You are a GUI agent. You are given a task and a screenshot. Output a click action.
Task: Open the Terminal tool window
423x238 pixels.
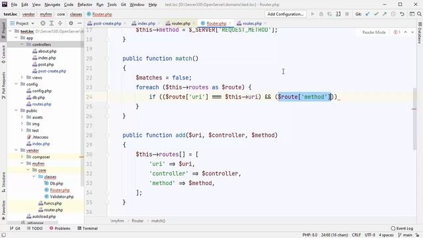click(x=87, y=228)
